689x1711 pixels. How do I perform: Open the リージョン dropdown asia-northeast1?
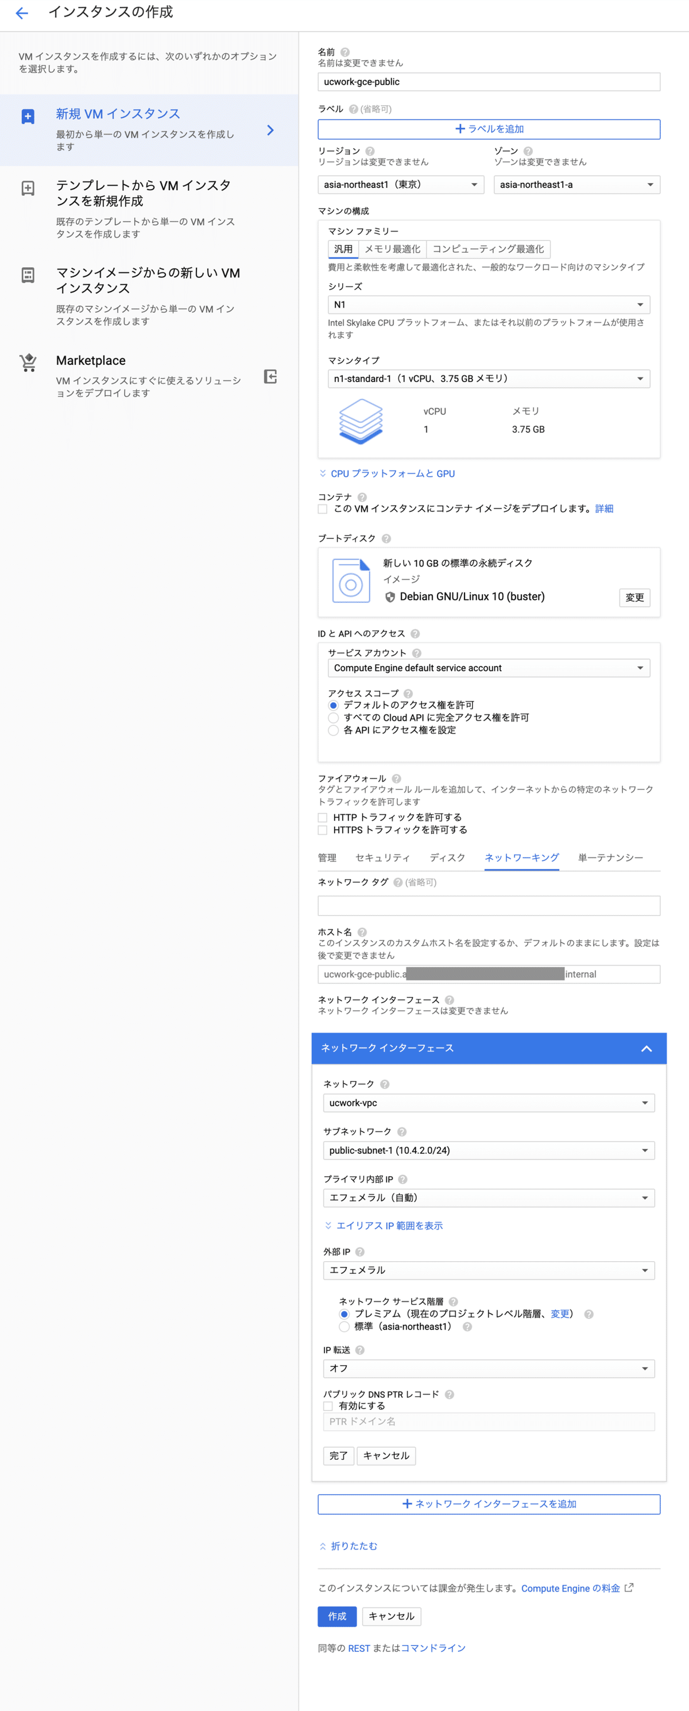pyautogui.click(x=401, y=184)
